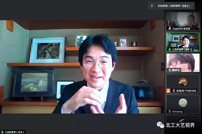Click the main speaker video area

pyautogui.click(x=82, y=67)
